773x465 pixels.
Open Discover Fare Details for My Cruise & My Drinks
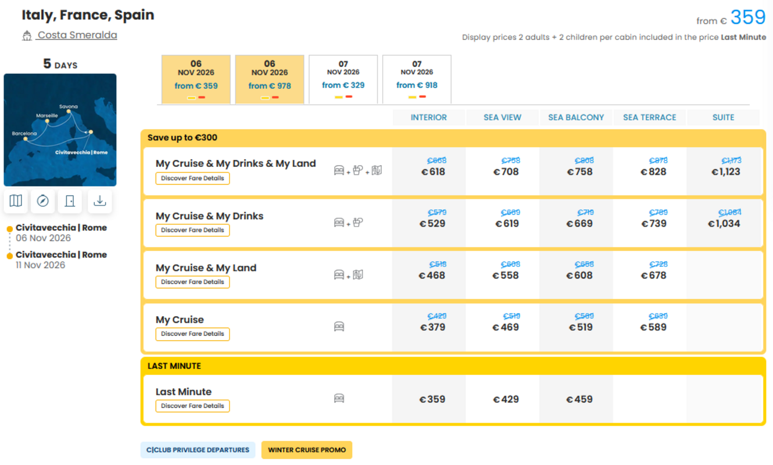pos(192,230)
